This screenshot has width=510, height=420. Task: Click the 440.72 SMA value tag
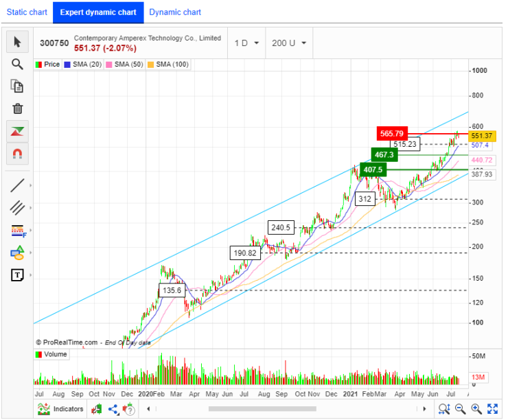(x=482, y=160)
